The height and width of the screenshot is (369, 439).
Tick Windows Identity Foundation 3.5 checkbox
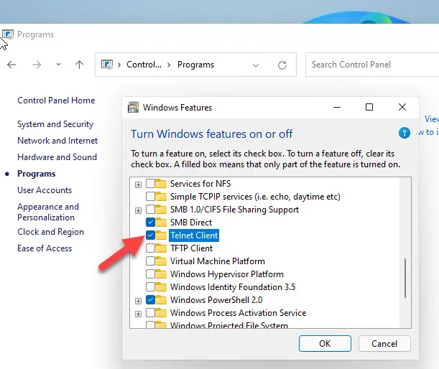[150, 286]
